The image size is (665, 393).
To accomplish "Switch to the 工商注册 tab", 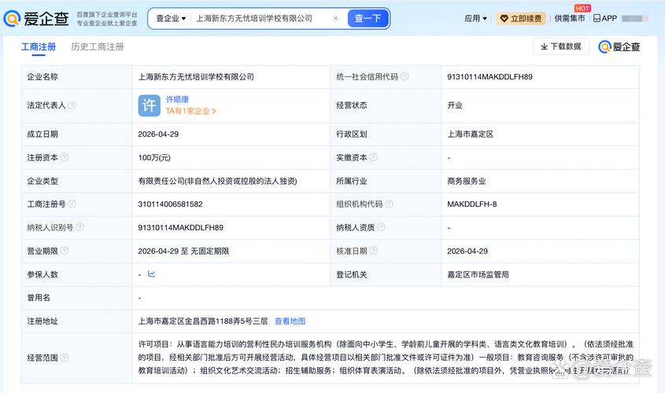I will click(x=39, y=47).
